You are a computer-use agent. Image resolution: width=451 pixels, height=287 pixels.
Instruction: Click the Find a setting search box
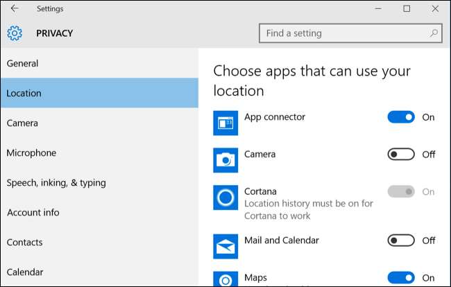pos(343,33)
